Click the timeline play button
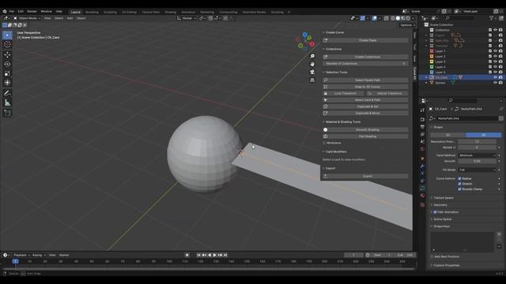 (214, 255)
